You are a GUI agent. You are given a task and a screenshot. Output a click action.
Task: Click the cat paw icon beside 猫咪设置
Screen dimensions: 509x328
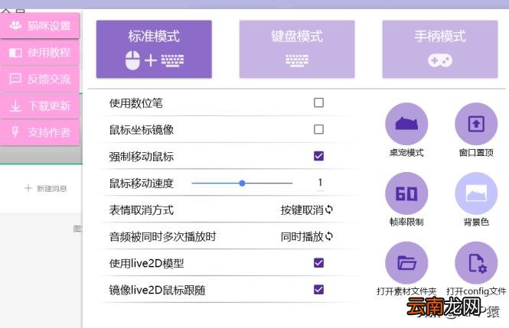click(15, 25)
